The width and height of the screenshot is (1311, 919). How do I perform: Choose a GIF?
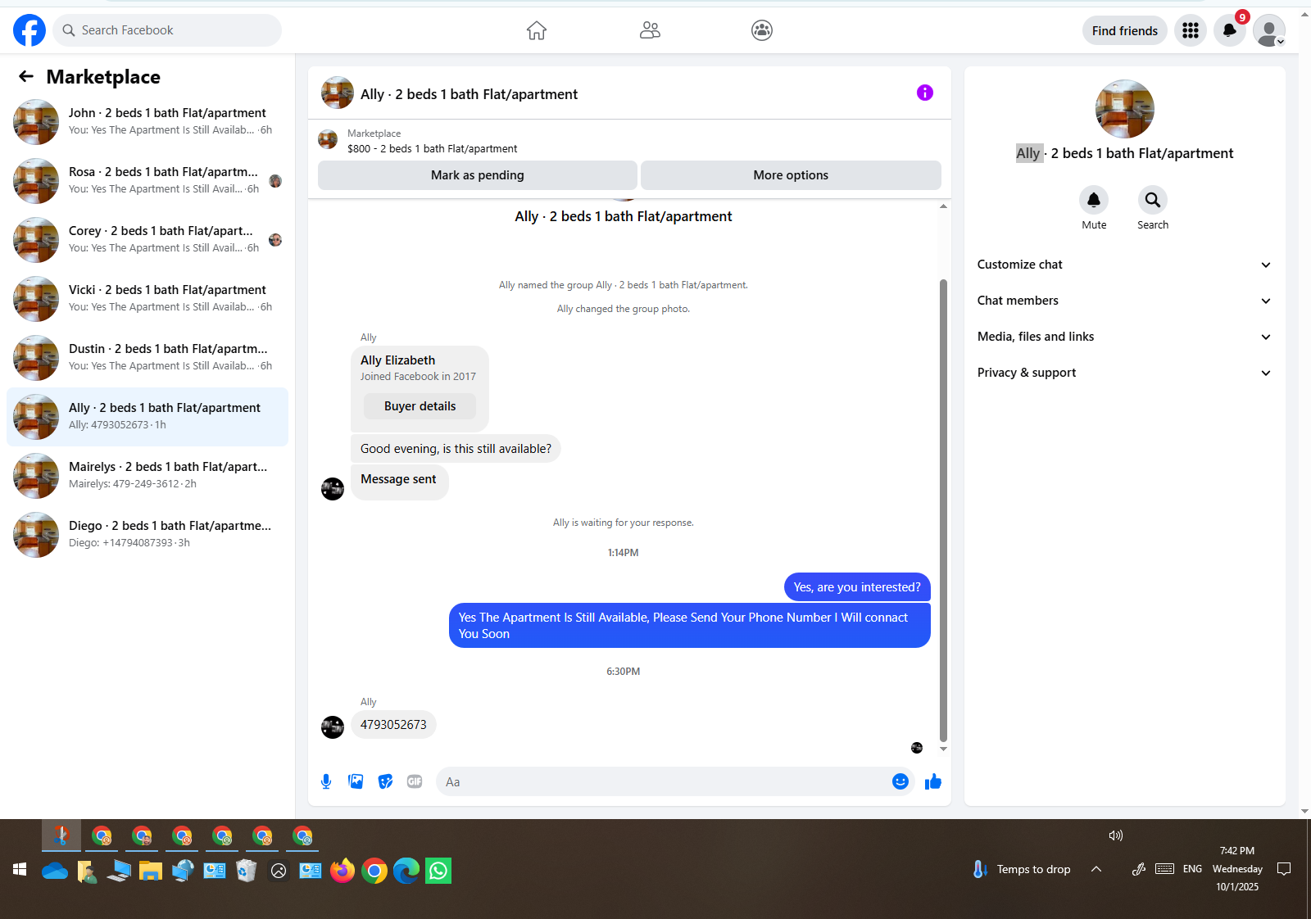coord(415,781)
